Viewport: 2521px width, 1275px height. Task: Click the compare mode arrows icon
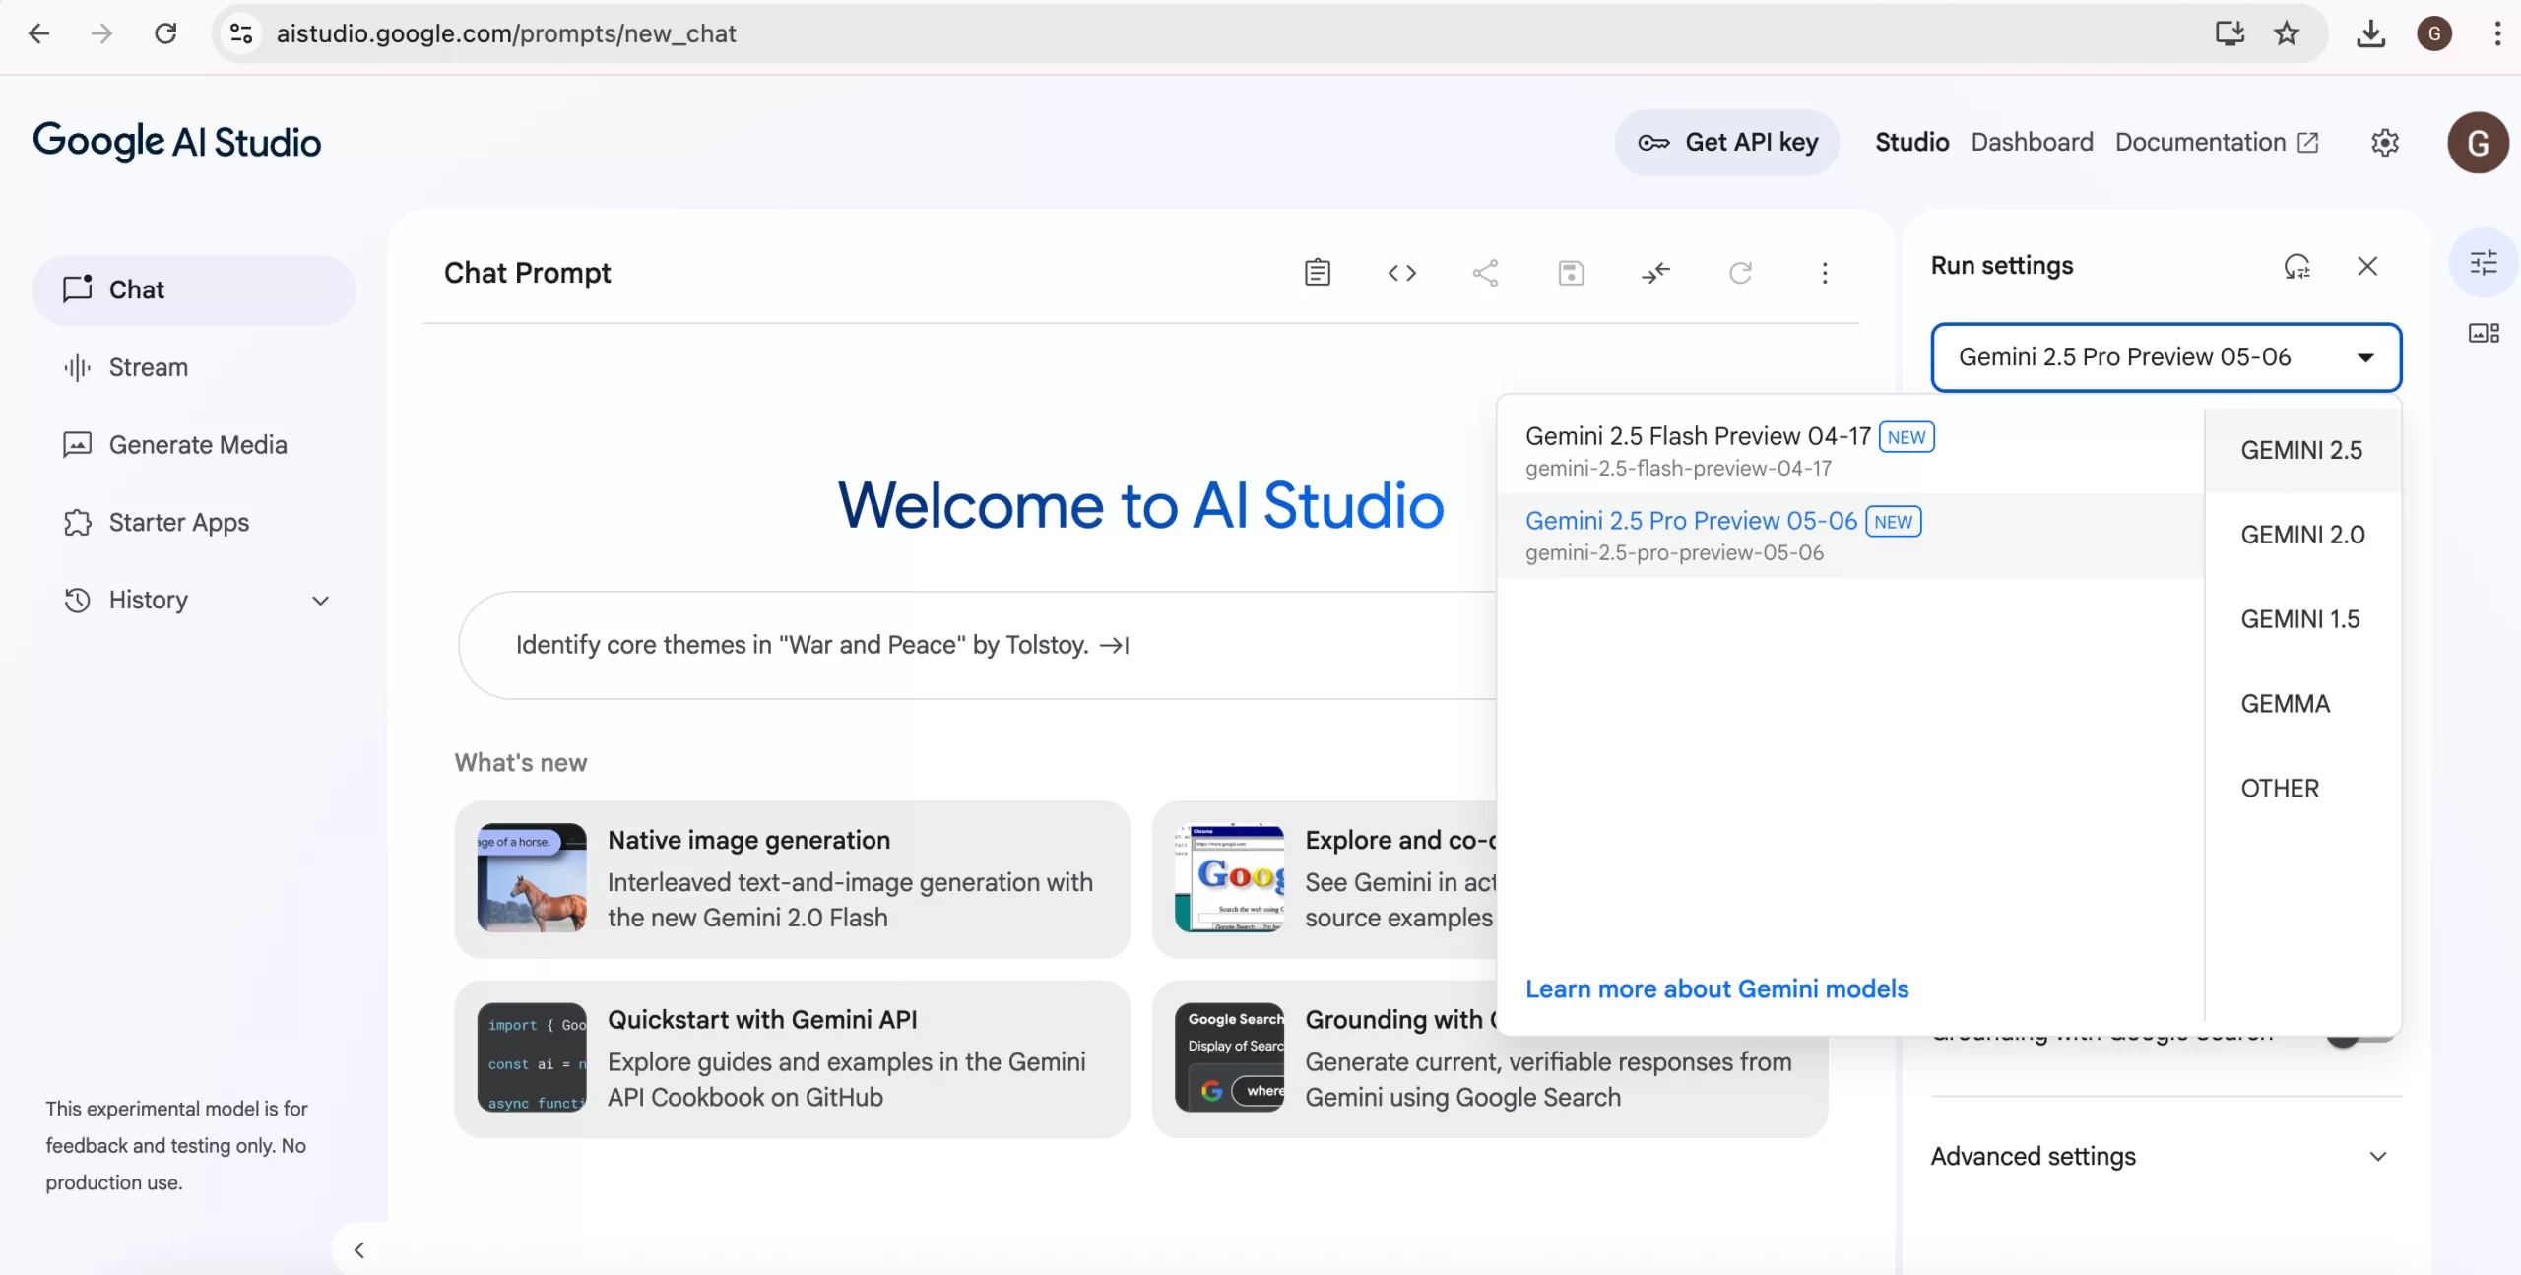[1655, 273]
